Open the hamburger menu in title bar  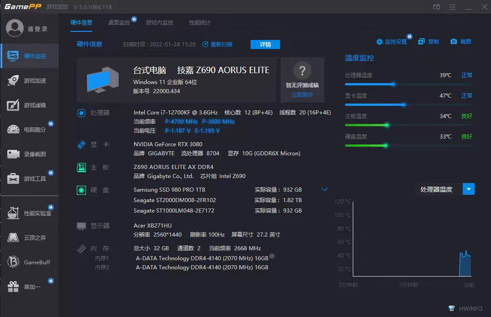click(452, 6)
